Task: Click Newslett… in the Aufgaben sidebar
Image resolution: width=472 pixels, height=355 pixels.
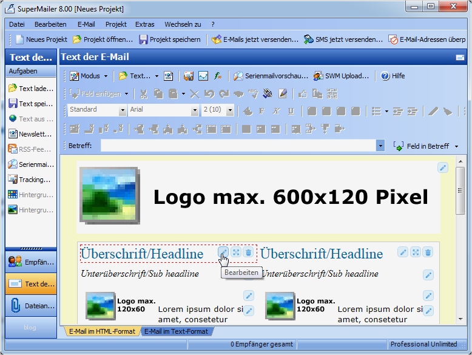Action: click(x=31, y=134)
